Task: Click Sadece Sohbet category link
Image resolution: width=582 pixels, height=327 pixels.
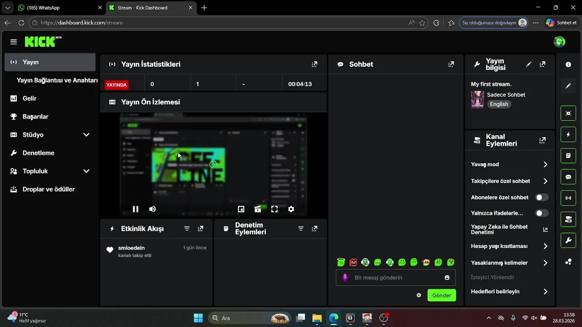Action: coord(506,95)
